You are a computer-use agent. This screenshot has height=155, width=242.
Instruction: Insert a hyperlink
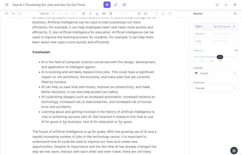[x=156, y=14]
